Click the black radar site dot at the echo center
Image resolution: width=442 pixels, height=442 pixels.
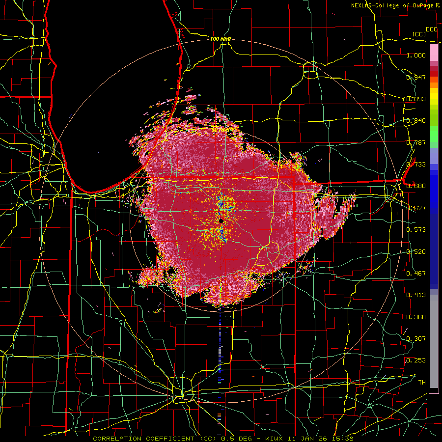tap(221, 221)
